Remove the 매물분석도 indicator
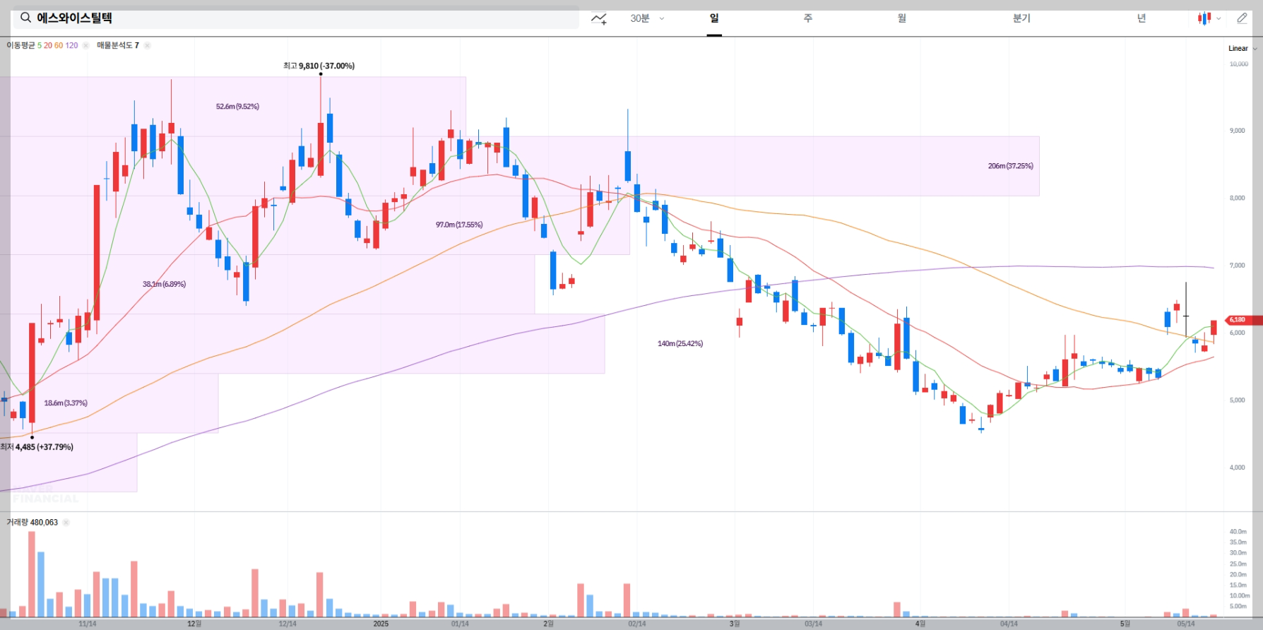 coord(147,45)
